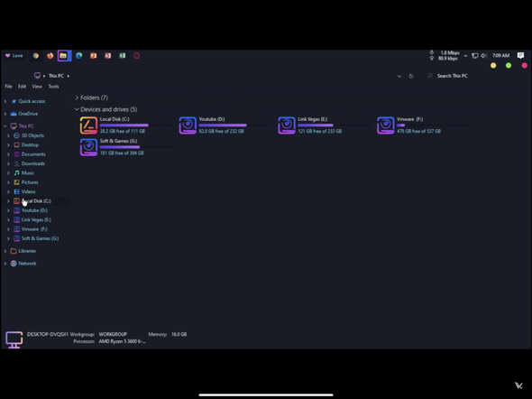The height and width of the screenshot is (399, 532).
Task: Open the Tools menu
Action: tap(53, 87)
